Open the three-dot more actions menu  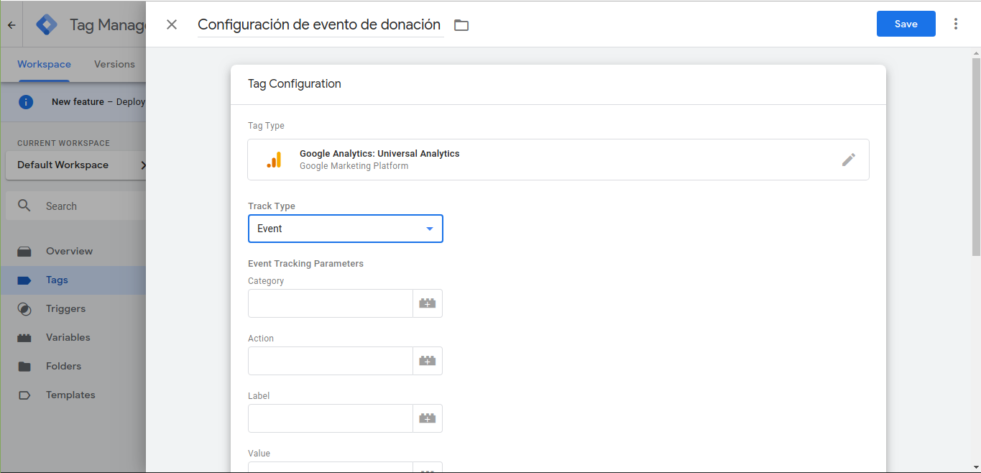pyautogui.click(x=956, y=24)
